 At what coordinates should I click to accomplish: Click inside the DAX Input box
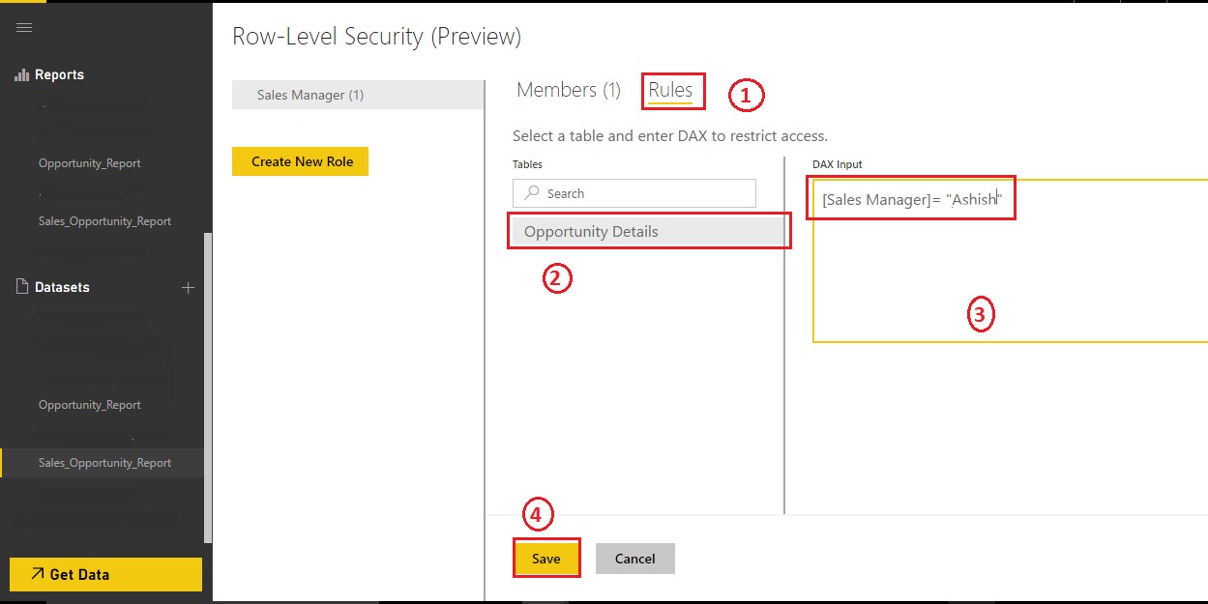coord(1006,280)
